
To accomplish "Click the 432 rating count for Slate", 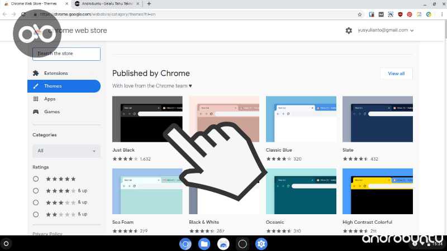I will point(374,159).
